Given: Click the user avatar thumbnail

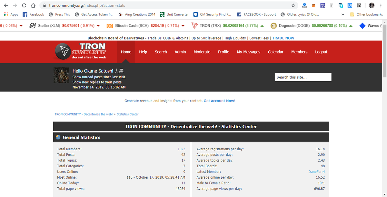Looking at the screenshot, I should (61, 75).
